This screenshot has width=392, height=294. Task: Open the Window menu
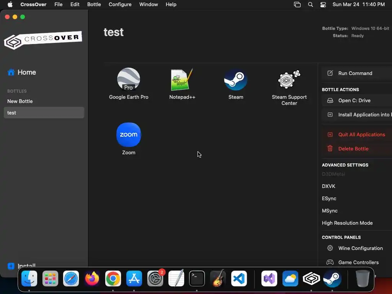pyautogui.click(x=149, y=5)
